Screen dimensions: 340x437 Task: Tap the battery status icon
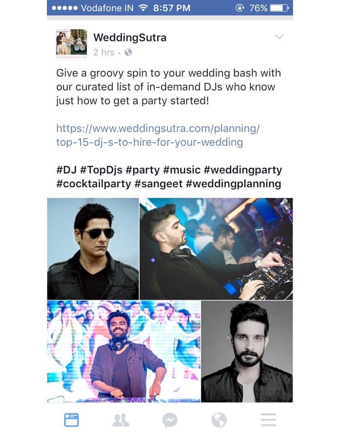point(280,8)
